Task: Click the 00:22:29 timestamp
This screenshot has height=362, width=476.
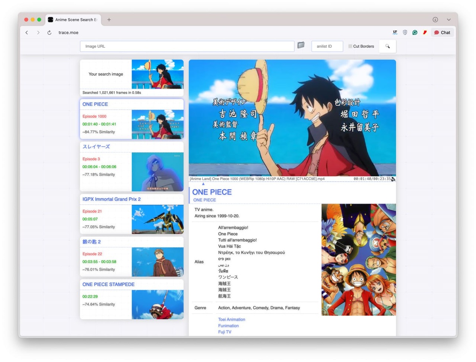Action: pos(90,297)
